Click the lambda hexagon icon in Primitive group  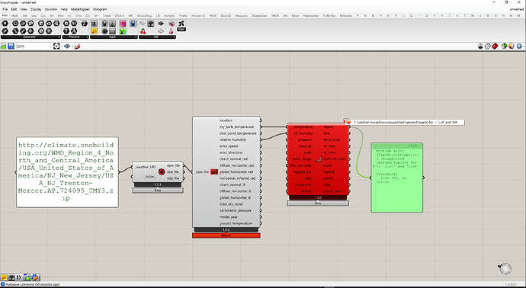click(74, 31)
